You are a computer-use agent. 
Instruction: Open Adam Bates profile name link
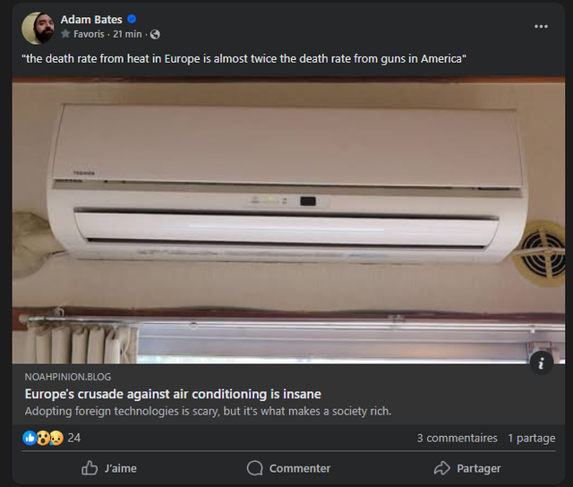[91, 19]
